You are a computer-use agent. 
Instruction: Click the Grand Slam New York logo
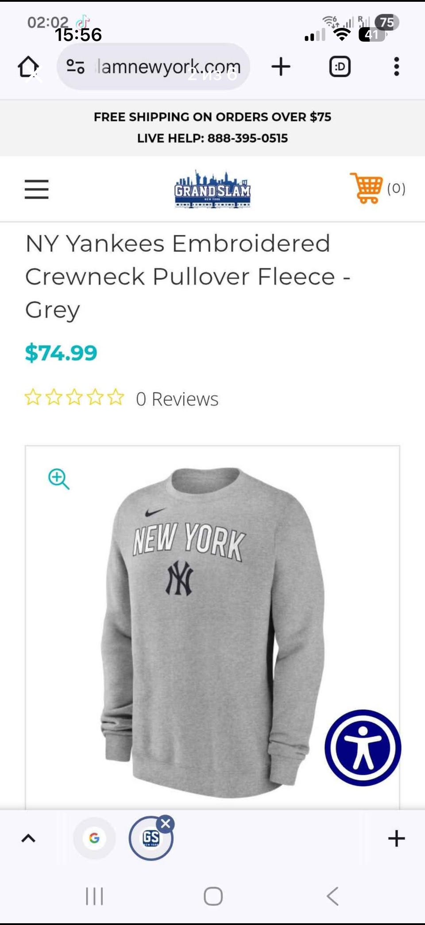[212, 189]
